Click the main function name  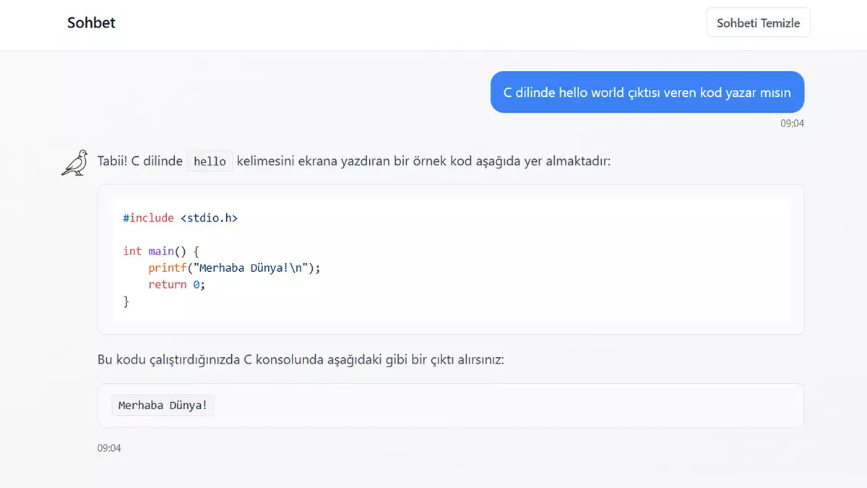(161, 251)
